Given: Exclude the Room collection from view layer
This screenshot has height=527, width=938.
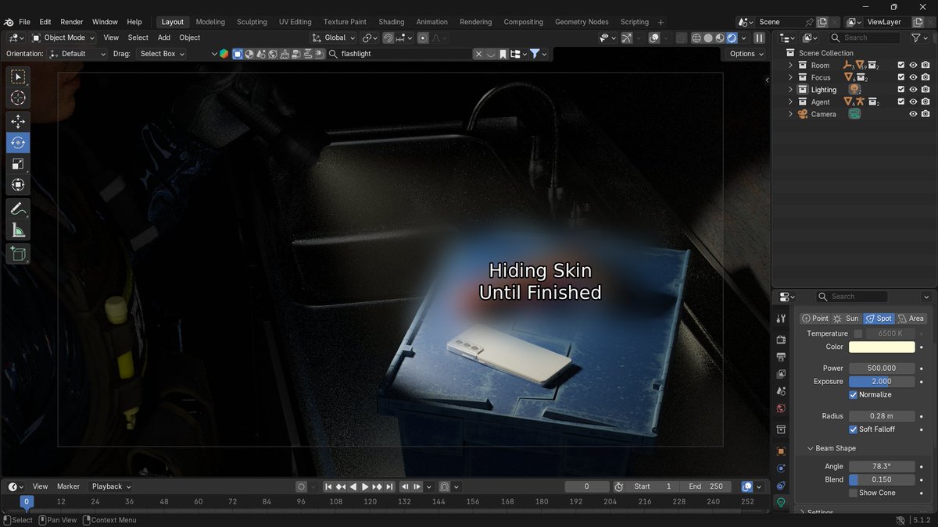Looking at the screenshot, I should point(900,66).
